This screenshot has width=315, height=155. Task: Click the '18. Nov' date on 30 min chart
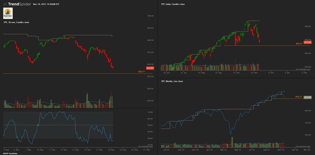tap(111, 150)
